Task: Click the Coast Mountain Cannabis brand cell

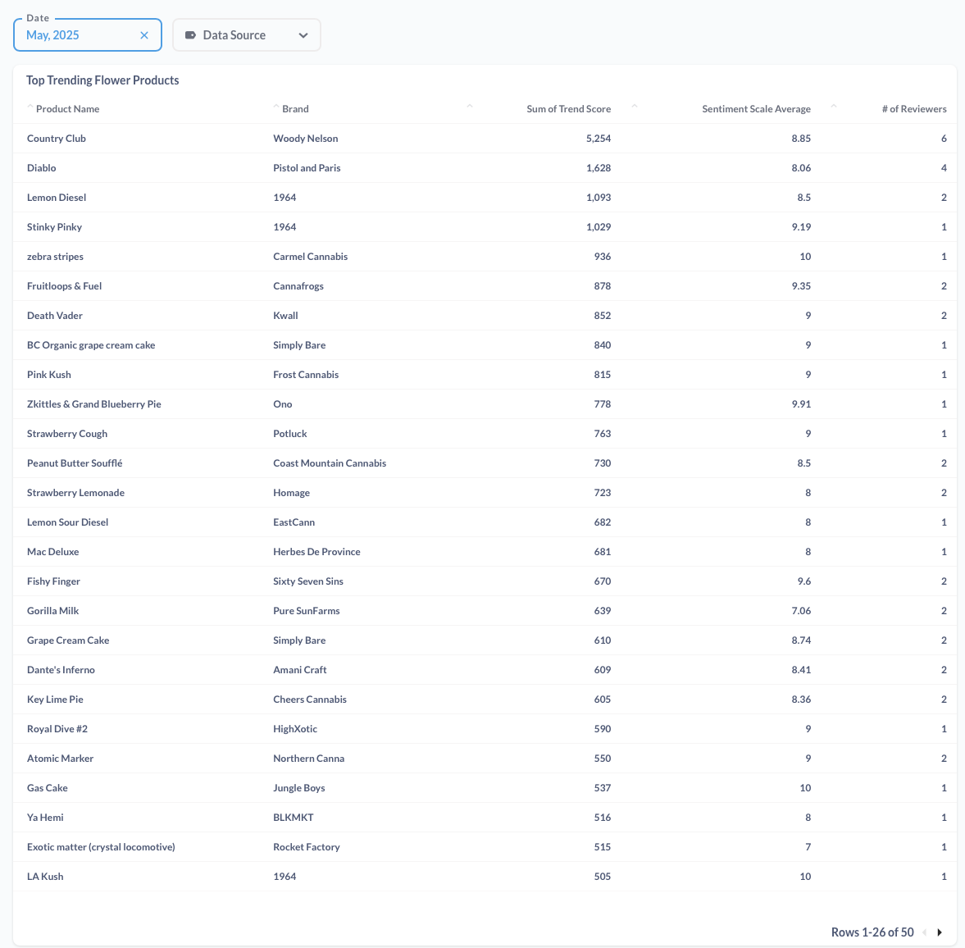Action: click(330, 463)
